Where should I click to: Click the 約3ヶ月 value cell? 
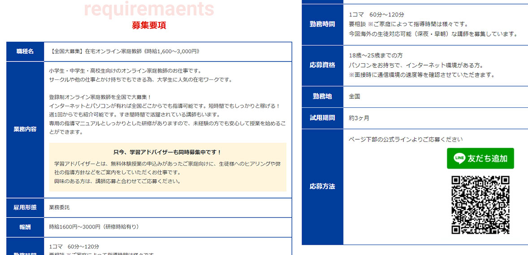click(x=436, y=118)
